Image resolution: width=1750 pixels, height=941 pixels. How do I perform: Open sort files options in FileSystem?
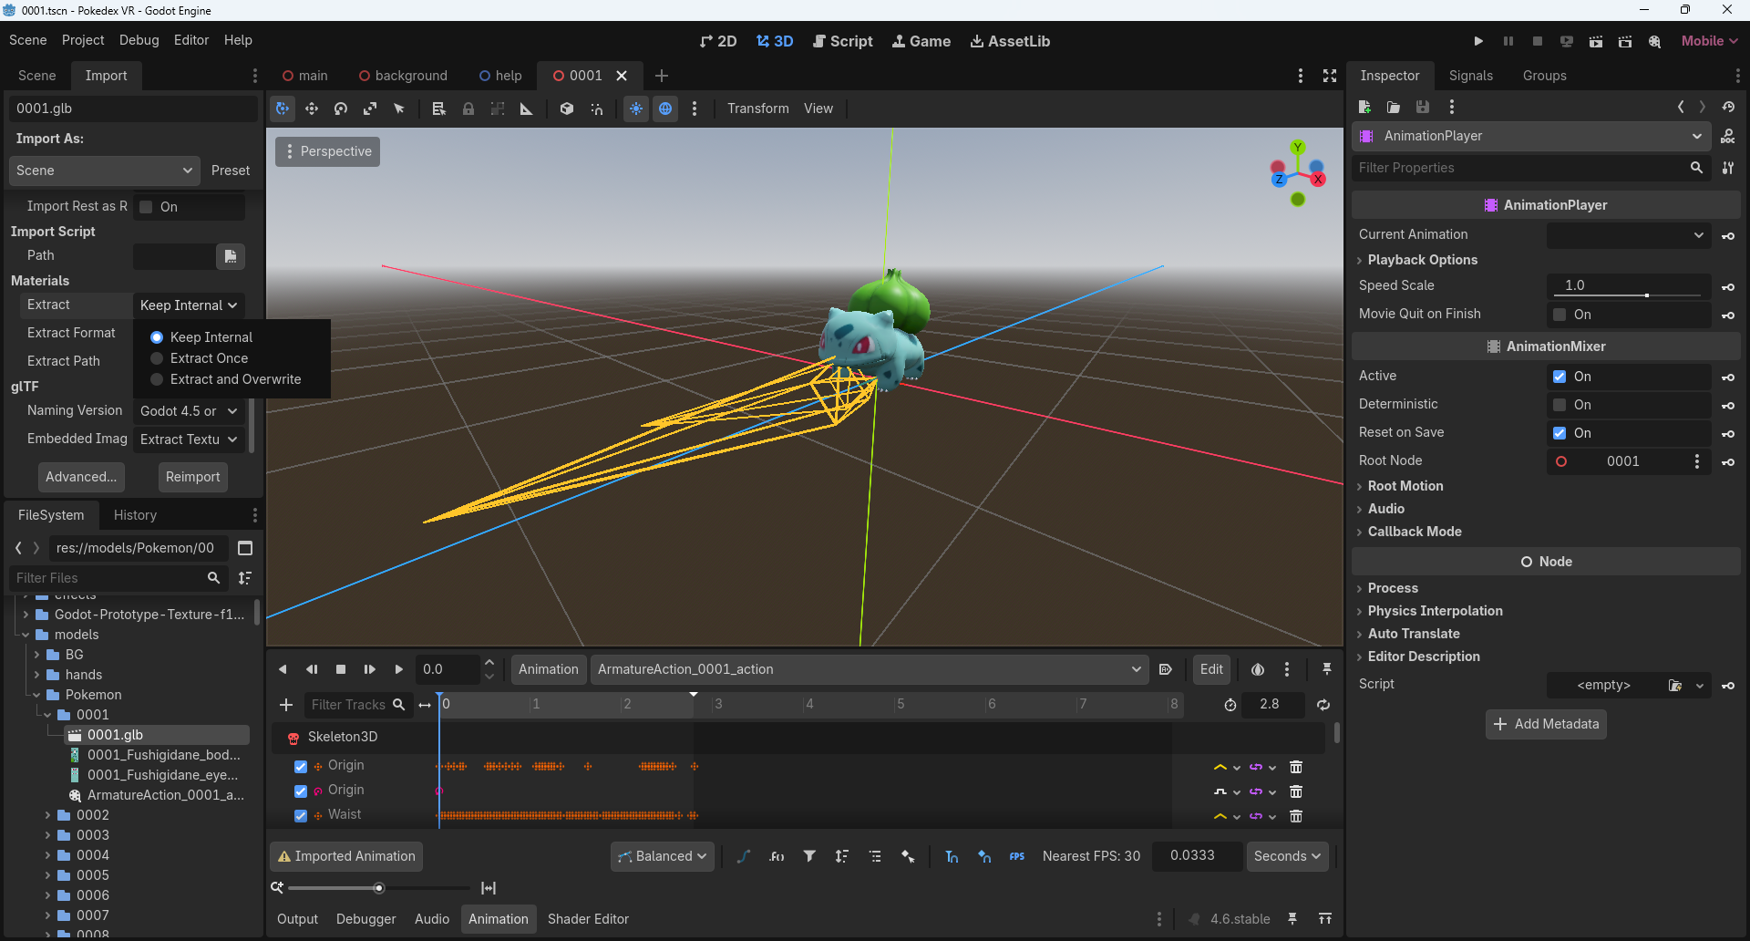[245, 578]
